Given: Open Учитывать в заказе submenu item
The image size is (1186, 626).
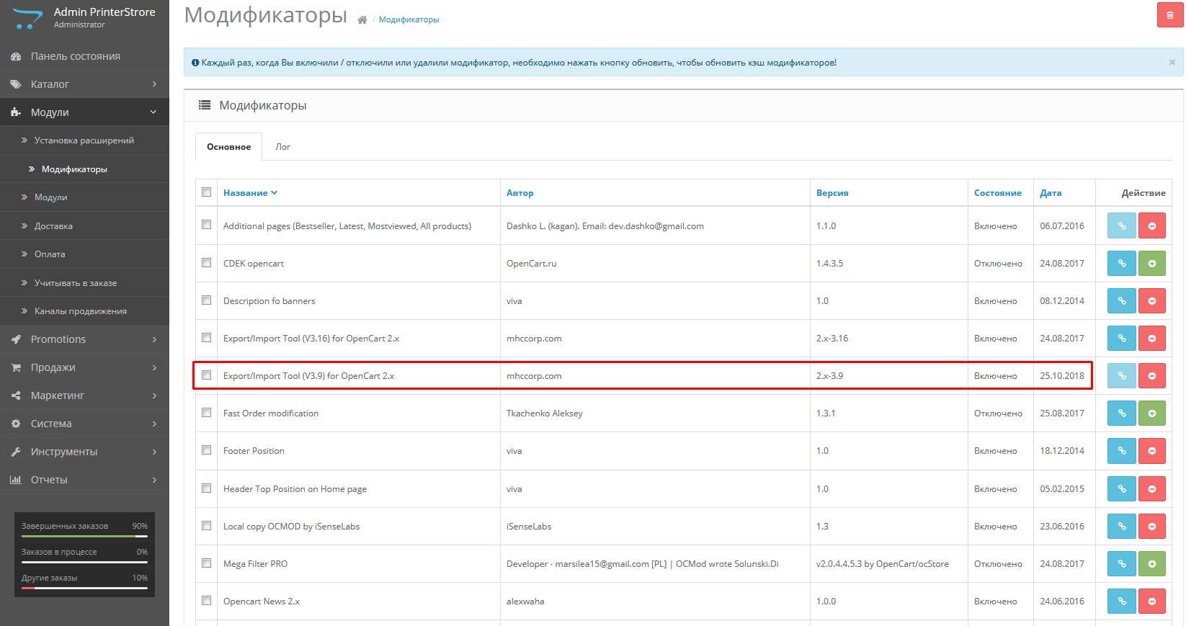Looking at the screenshot, I should (84, 283).
